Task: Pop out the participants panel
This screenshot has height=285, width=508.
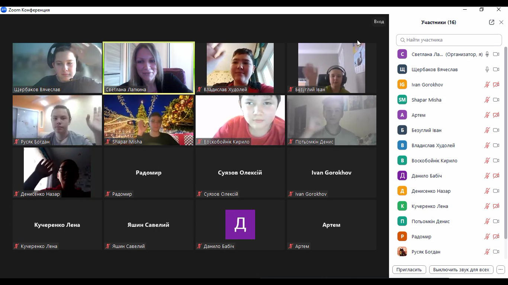Action: pos(491,22)
